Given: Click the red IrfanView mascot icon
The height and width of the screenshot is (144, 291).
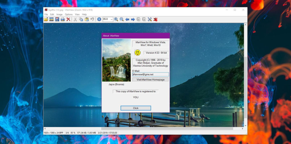Looking at the screenshot, I should coord(155,19).
